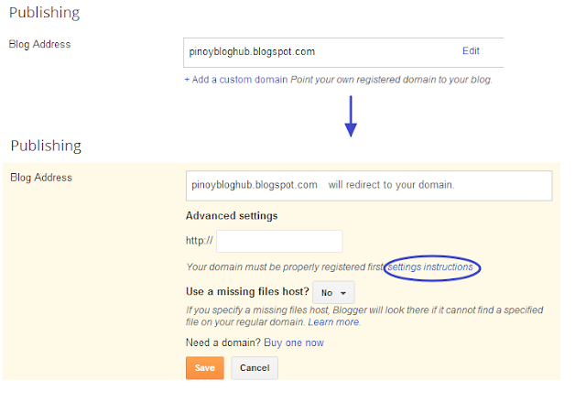Click the "will redirect to your domain" address box
Screen dimensions: 586x402
pos(368,185)
